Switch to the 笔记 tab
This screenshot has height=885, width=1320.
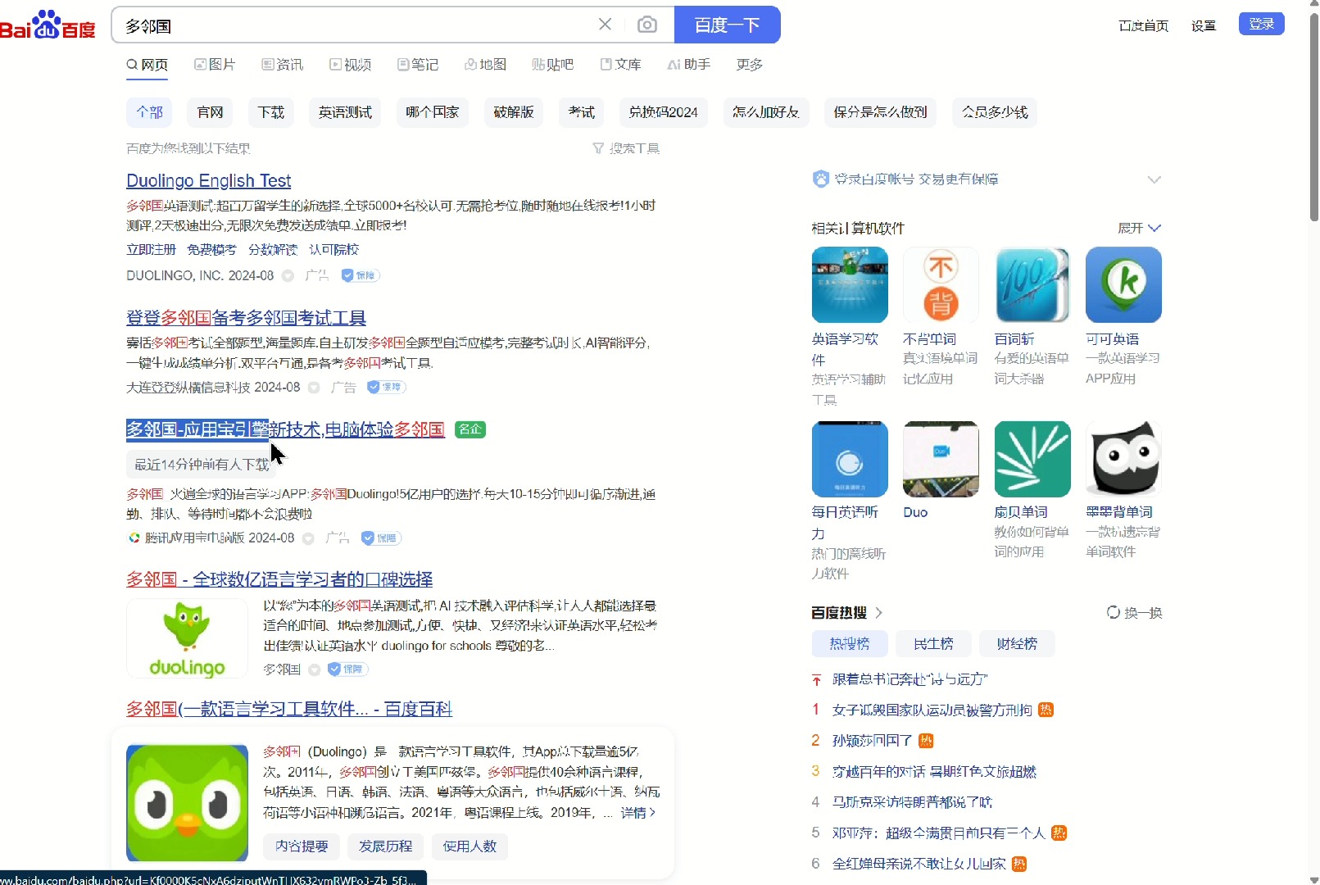(418, 65)
